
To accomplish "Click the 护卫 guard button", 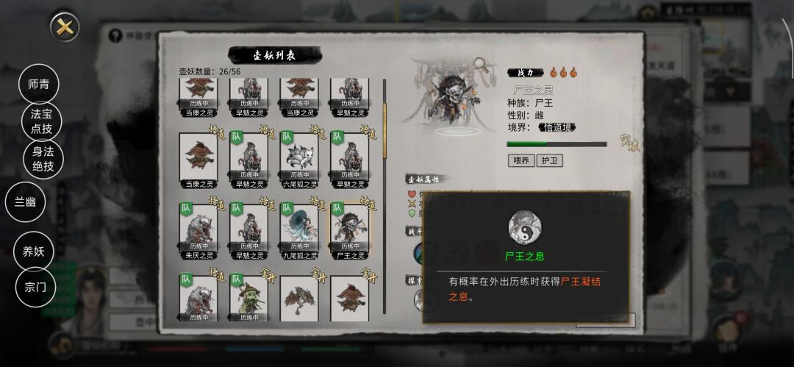I will pyautogui.click(x=549, y=160).
